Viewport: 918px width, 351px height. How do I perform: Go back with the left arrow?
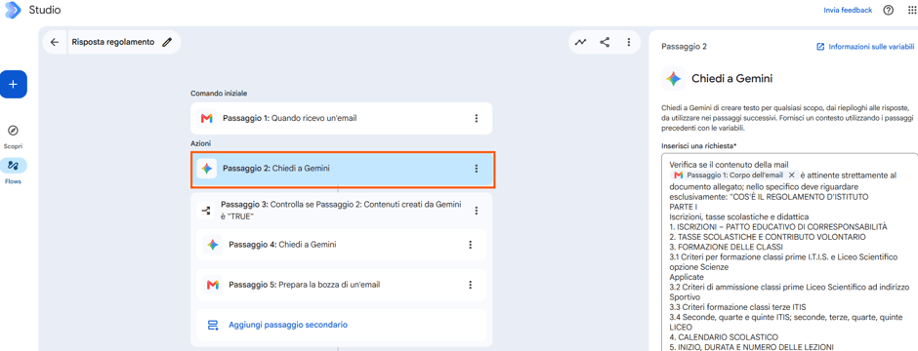pos(55,42)
